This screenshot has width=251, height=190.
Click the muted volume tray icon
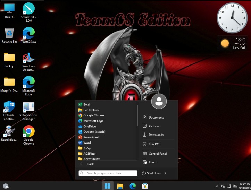pyautogui.click(x=223, y=186)
